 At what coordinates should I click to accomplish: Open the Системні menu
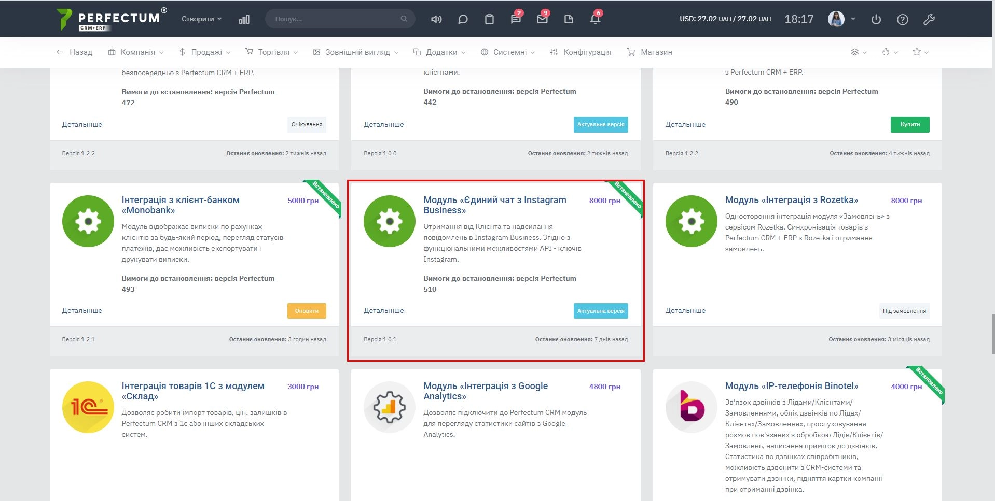pos(508,52)
